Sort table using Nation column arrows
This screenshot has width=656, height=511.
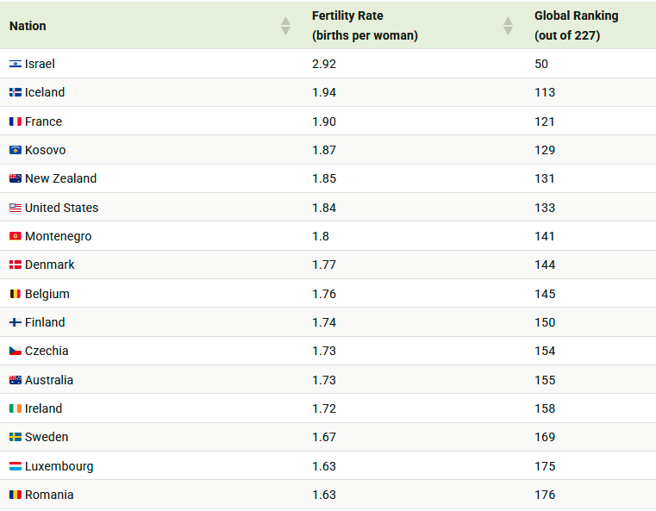[286, 26]
